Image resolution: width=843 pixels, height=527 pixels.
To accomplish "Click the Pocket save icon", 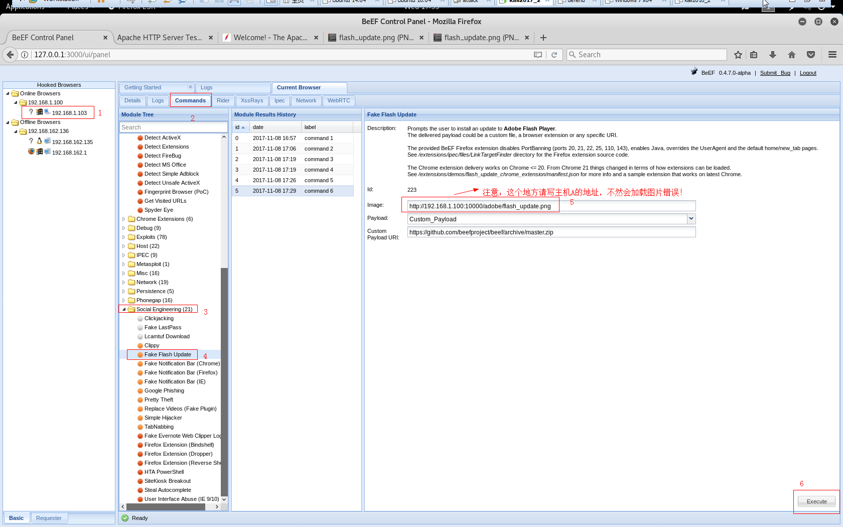I will [811, 55].
